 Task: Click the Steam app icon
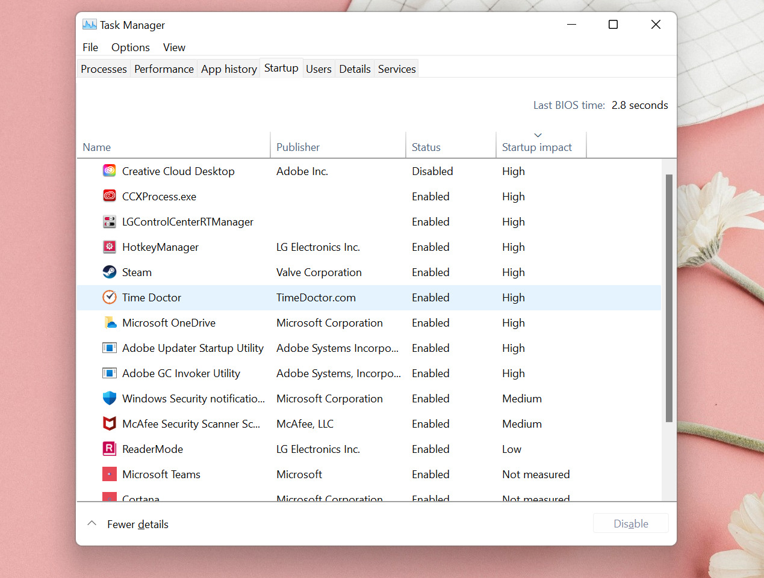click(109, 272)
